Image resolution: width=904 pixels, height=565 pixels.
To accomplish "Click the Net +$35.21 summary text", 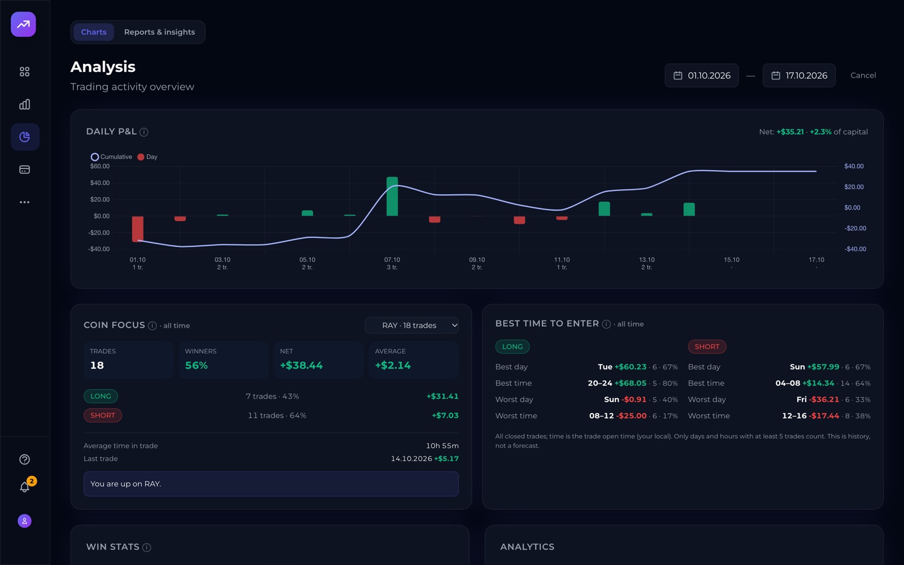I will 813,132.
